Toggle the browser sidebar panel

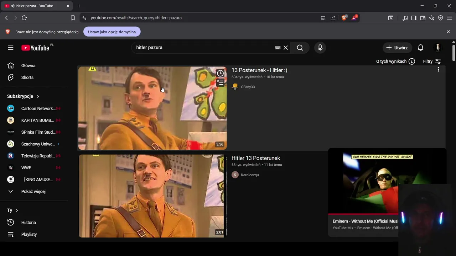pyautogui.click(x=414, y=18)
